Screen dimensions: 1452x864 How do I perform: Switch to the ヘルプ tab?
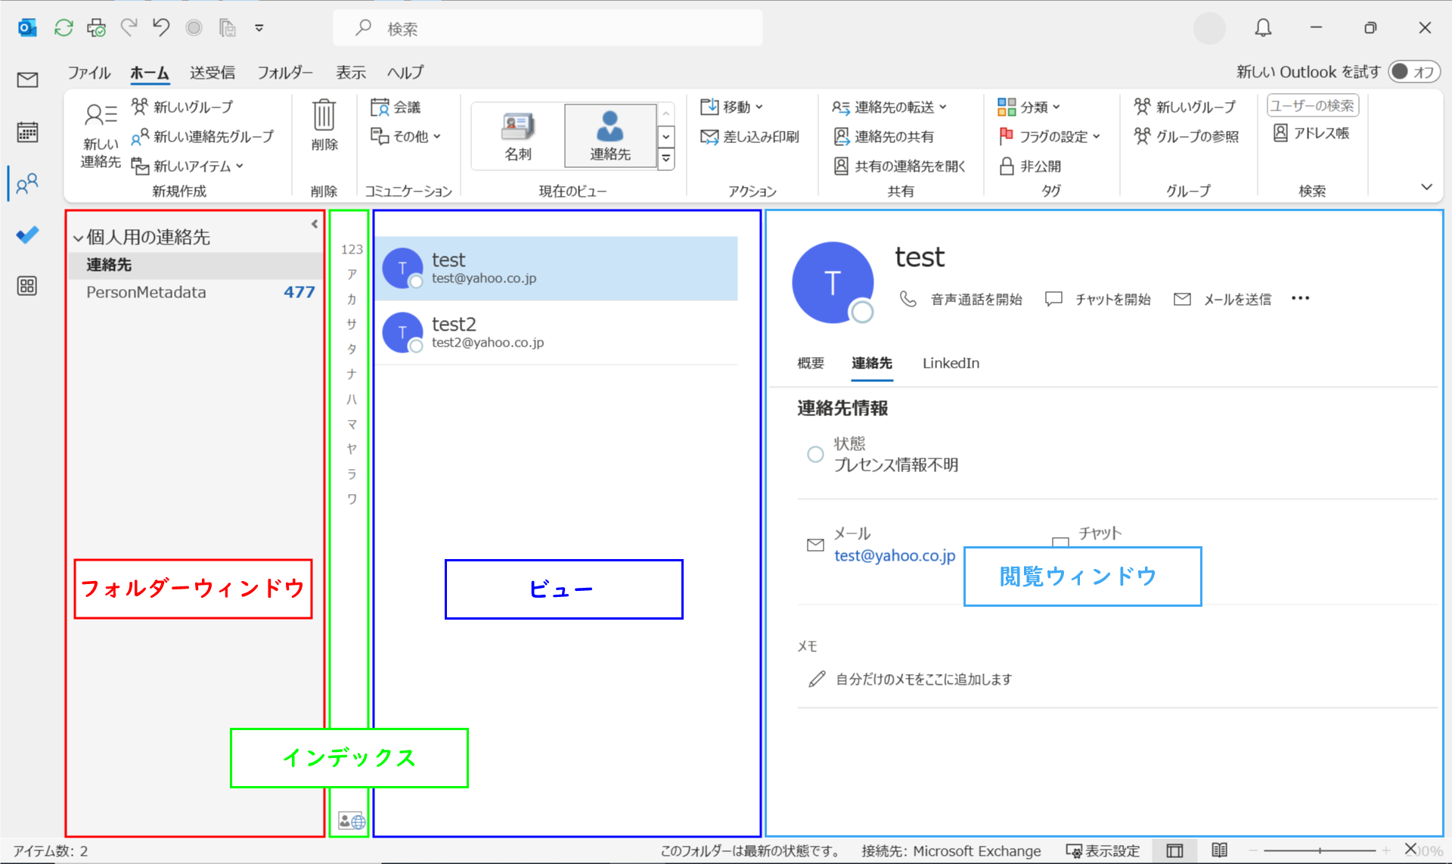click(x=405, y=73)
